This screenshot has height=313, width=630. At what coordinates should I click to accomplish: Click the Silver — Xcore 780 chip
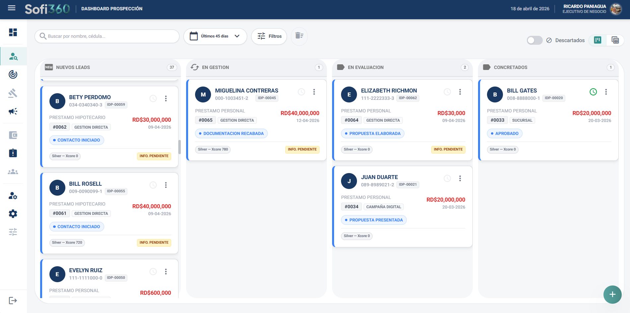click(213, 150)
